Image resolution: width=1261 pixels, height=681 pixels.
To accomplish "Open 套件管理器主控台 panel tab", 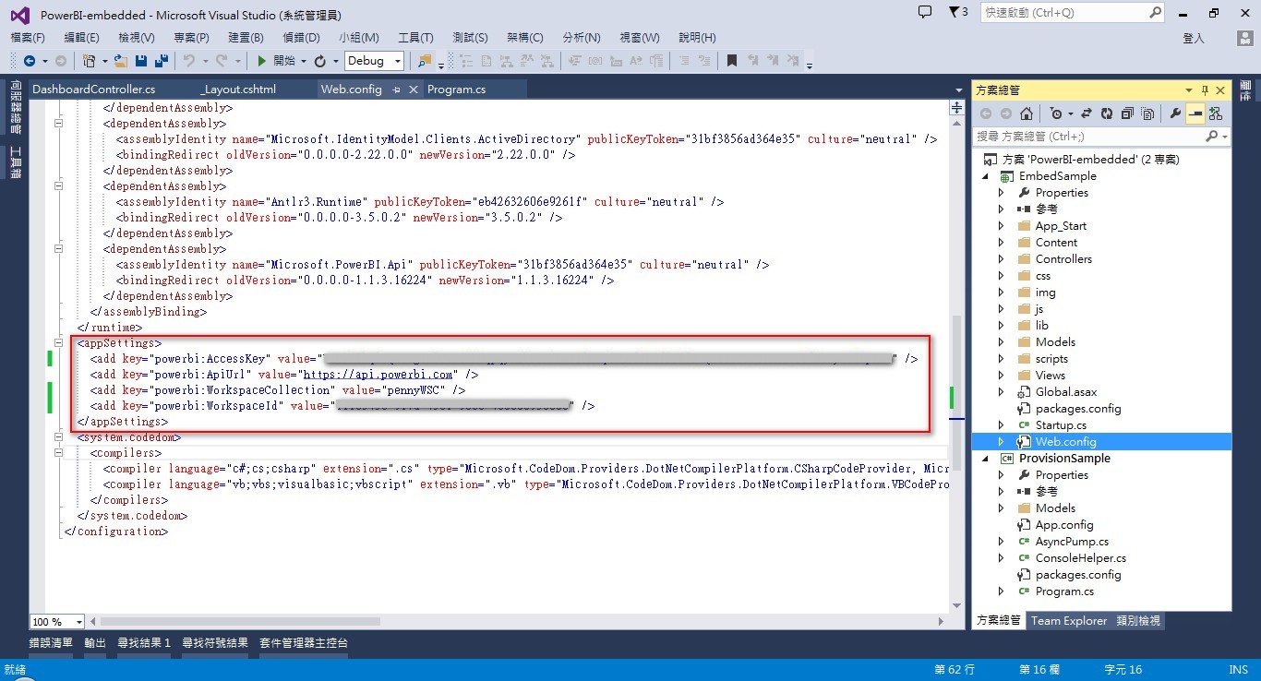I will tap(303, 643).
